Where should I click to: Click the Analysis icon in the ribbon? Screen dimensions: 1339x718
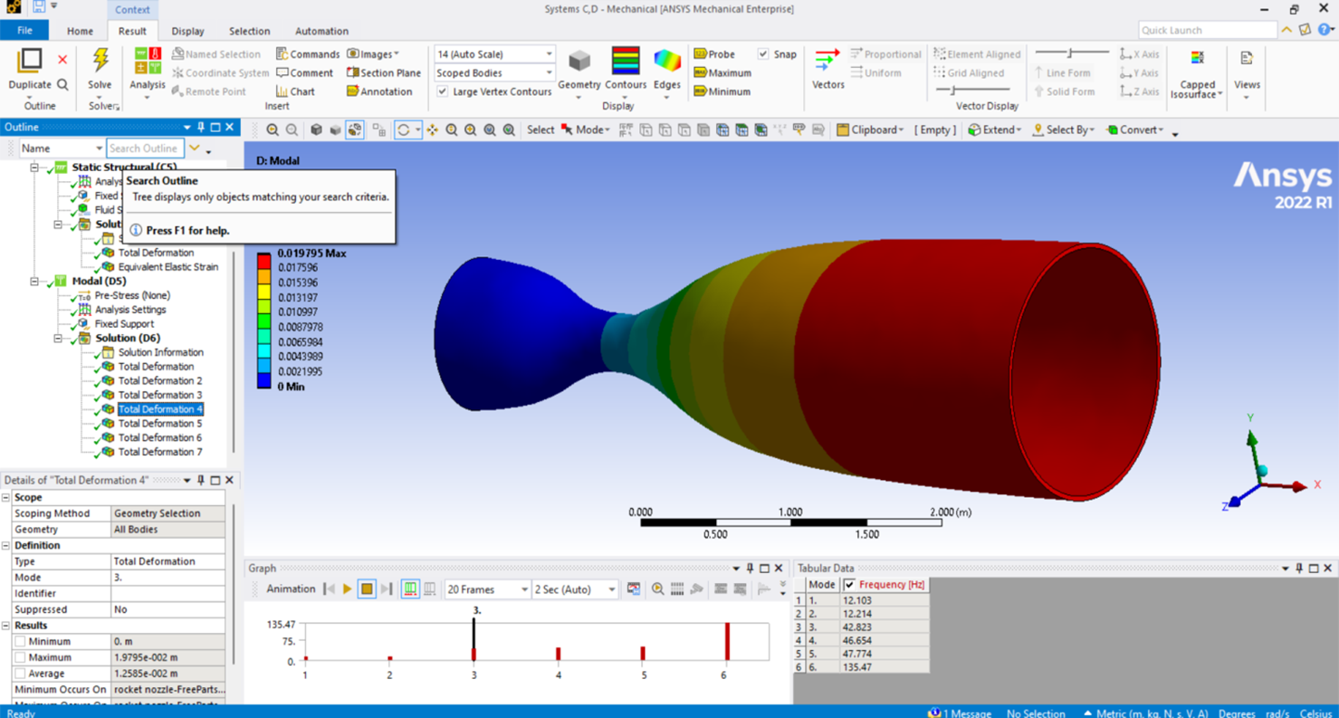(x=147, y=62)
